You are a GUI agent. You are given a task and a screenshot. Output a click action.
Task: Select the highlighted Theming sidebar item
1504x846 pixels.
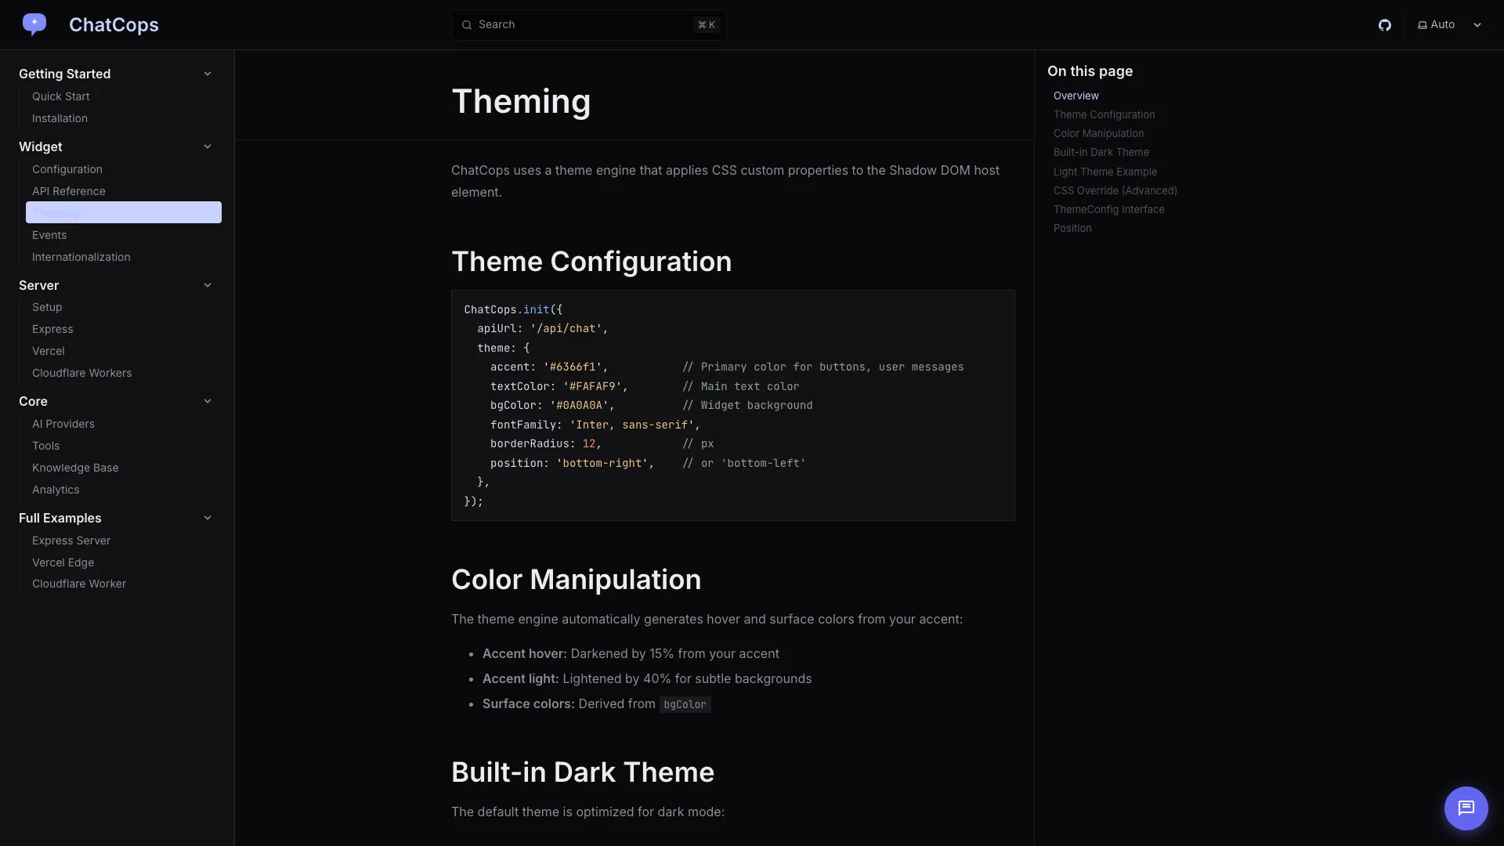tap(124, 212)
